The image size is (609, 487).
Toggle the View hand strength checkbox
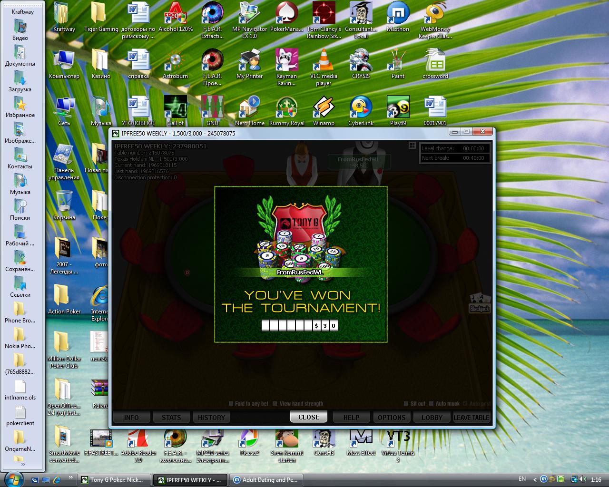point(275,404)
